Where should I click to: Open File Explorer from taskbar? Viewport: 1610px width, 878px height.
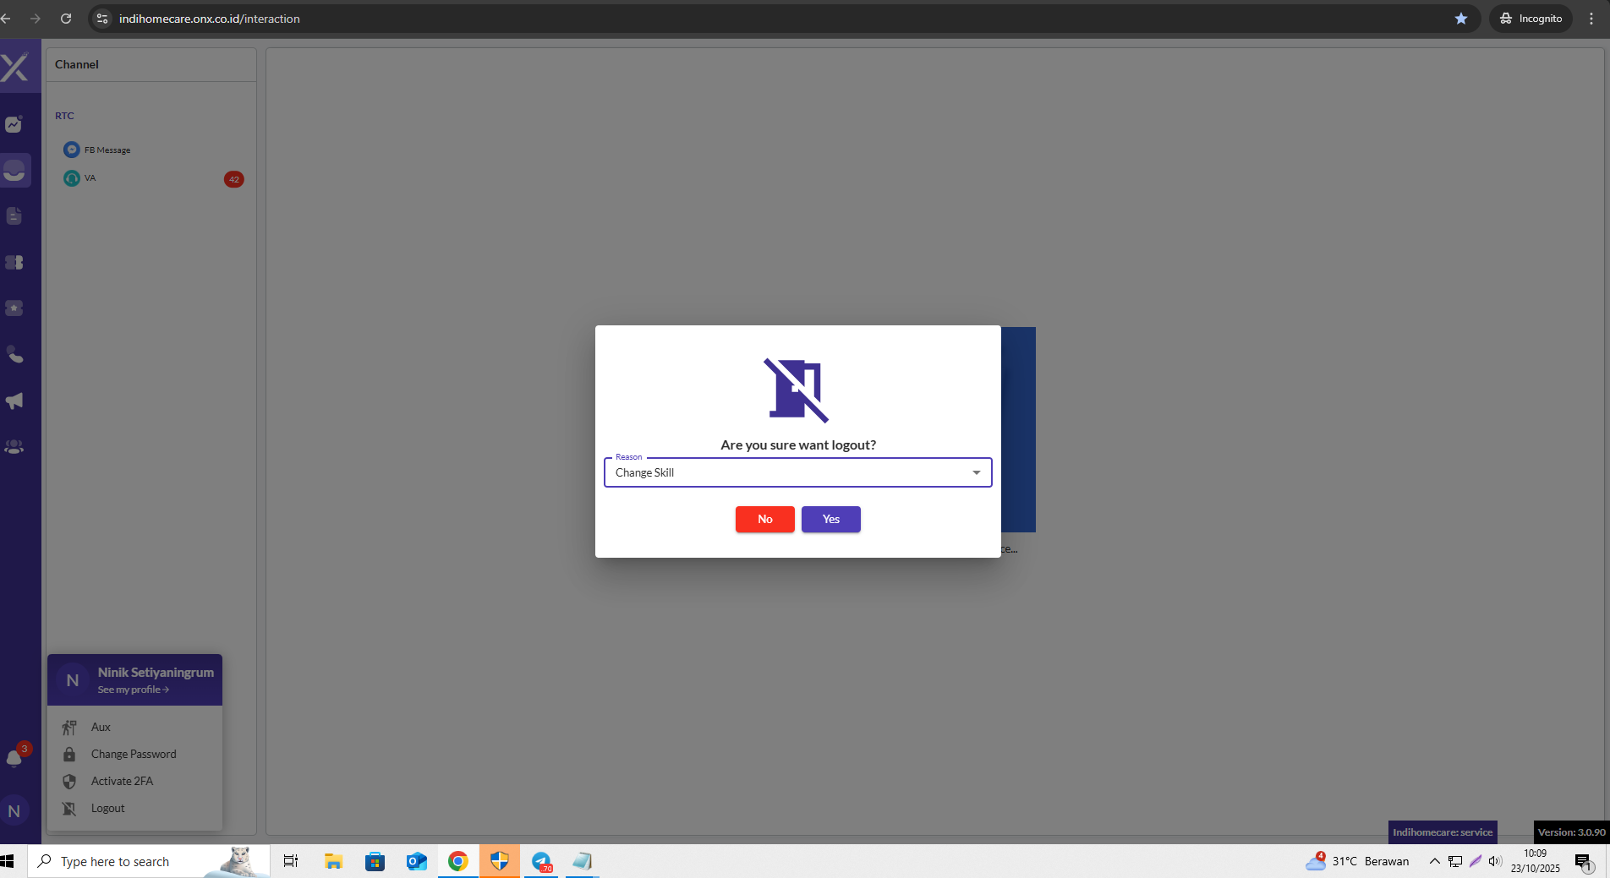click(x=333, y=861)
